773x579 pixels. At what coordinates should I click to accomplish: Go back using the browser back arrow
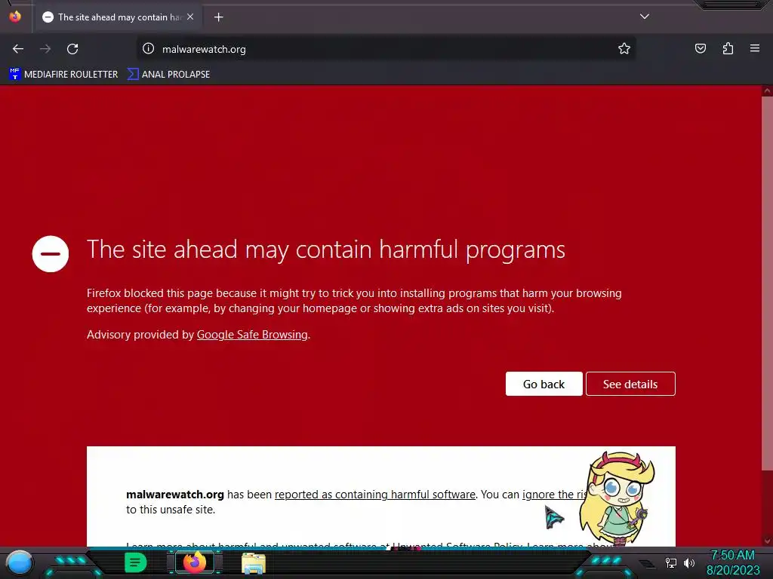pyautogui.click(x=18, y=49)
